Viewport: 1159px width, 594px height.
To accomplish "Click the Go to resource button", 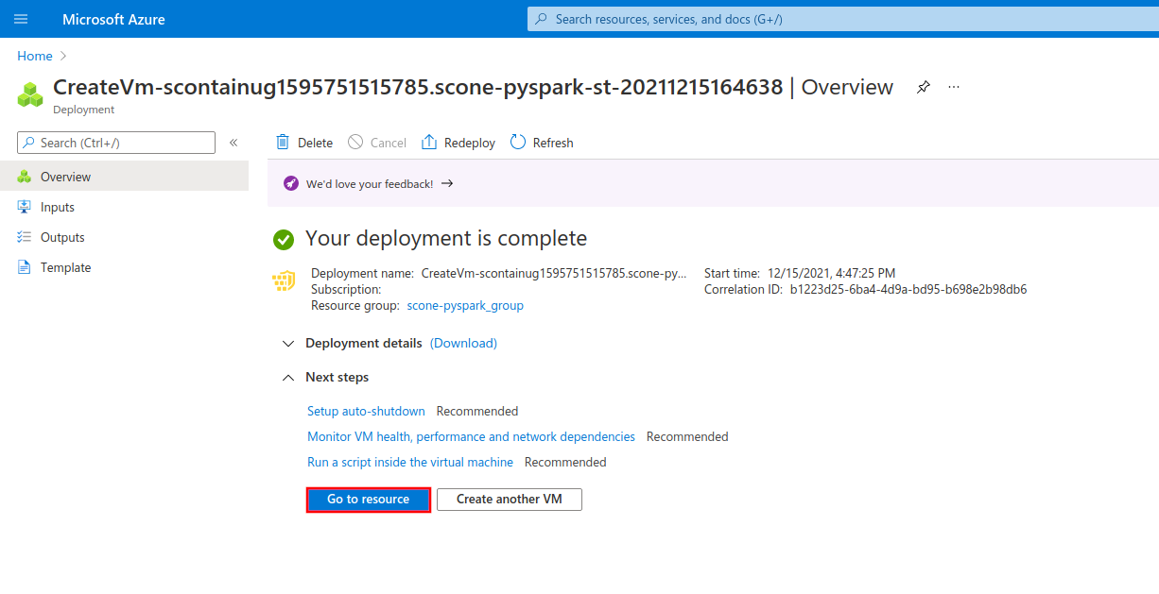I will click(x=368, y=499).
